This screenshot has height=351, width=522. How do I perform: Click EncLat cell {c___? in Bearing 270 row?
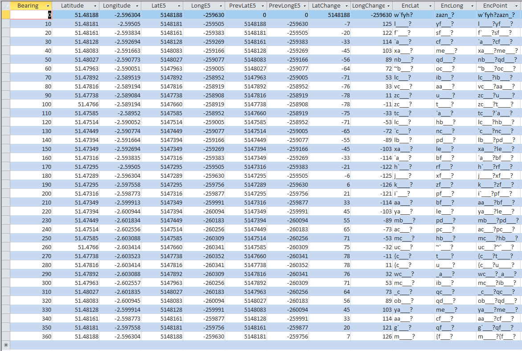(x=414, y=256)
